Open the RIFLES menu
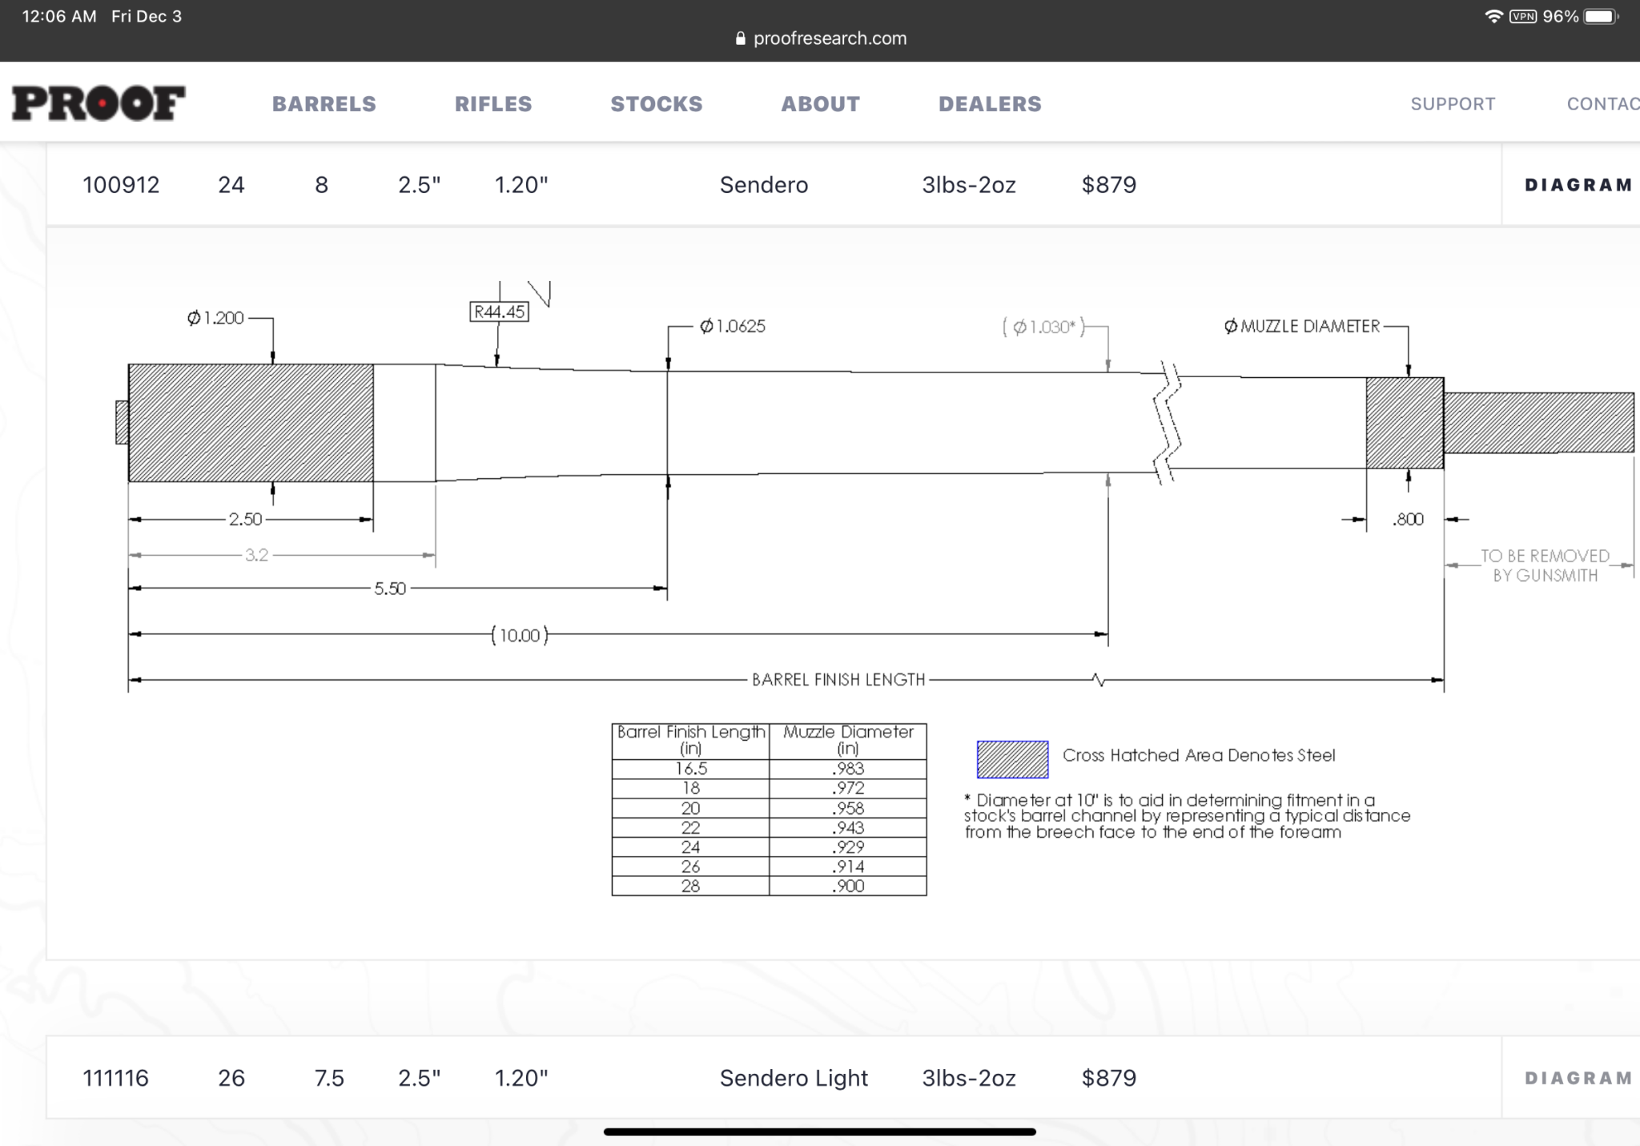This screenshot has height=1146, width=1640. [x=493, y=104]
